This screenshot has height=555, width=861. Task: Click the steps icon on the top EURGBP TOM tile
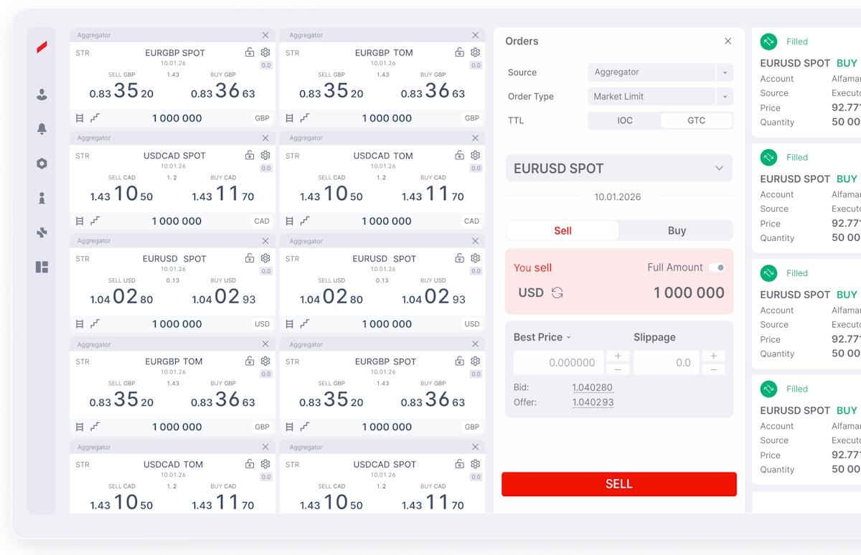point(305,118)
